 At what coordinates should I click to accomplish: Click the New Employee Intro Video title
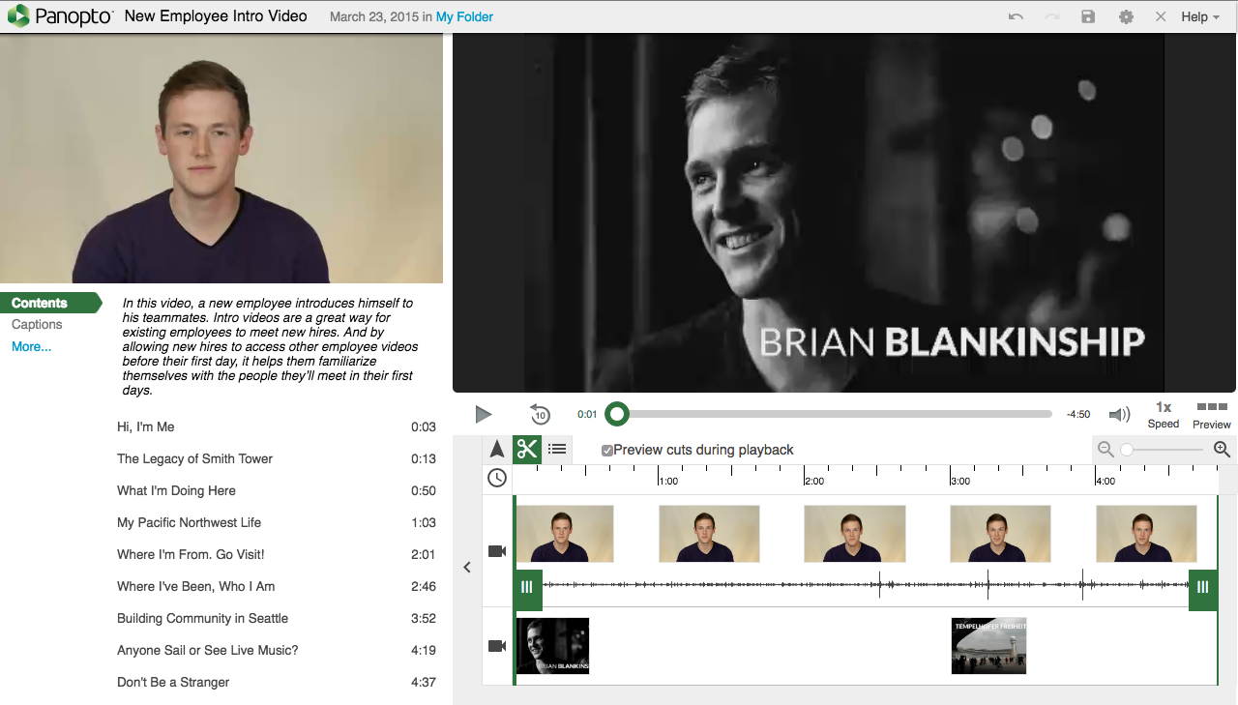point(216,16)
